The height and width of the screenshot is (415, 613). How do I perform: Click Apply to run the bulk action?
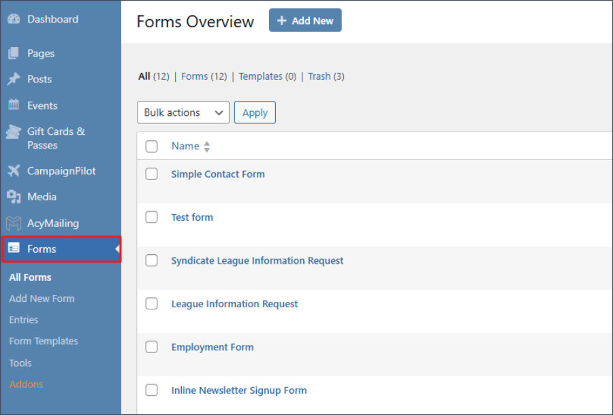point(255,112)
